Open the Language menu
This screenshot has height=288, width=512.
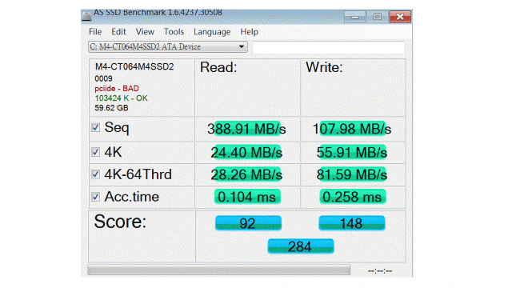click(x=212, y=32)
